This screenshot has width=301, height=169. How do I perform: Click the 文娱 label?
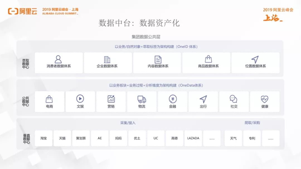pos(80,106)
